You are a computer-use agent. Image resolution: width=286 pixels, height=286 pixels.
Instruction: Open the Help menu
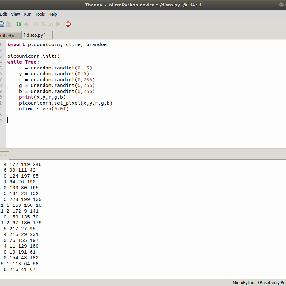pos(53,14)
